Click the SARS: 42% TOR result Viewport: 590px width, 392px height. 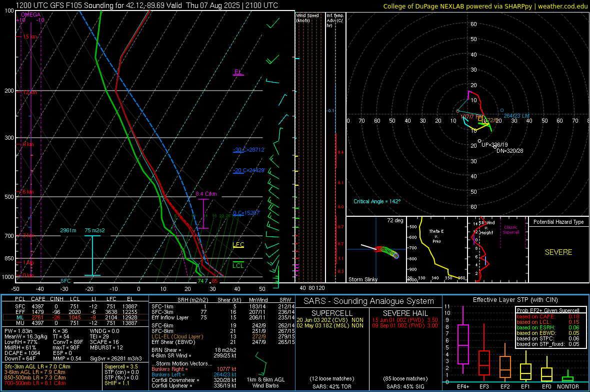click(331, 386)
